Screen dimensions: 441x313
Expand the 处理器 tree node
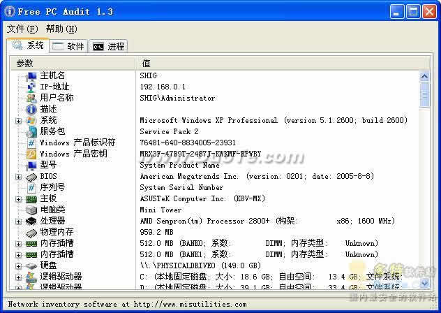click(x=18, y=221)
